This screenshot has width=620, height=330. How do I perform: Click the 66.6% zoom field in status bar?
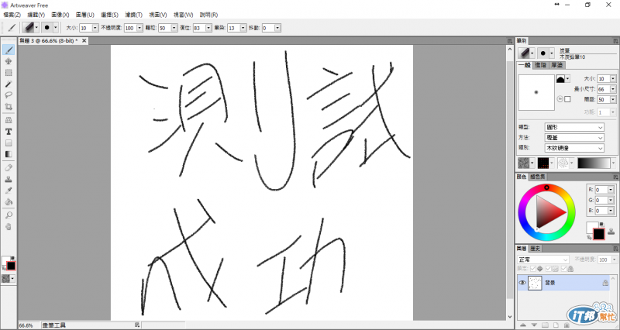(29, 325)
